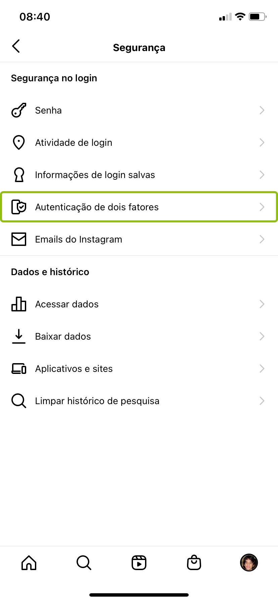
Task: Tap the location pin icon for login activity
Action: 19,142
